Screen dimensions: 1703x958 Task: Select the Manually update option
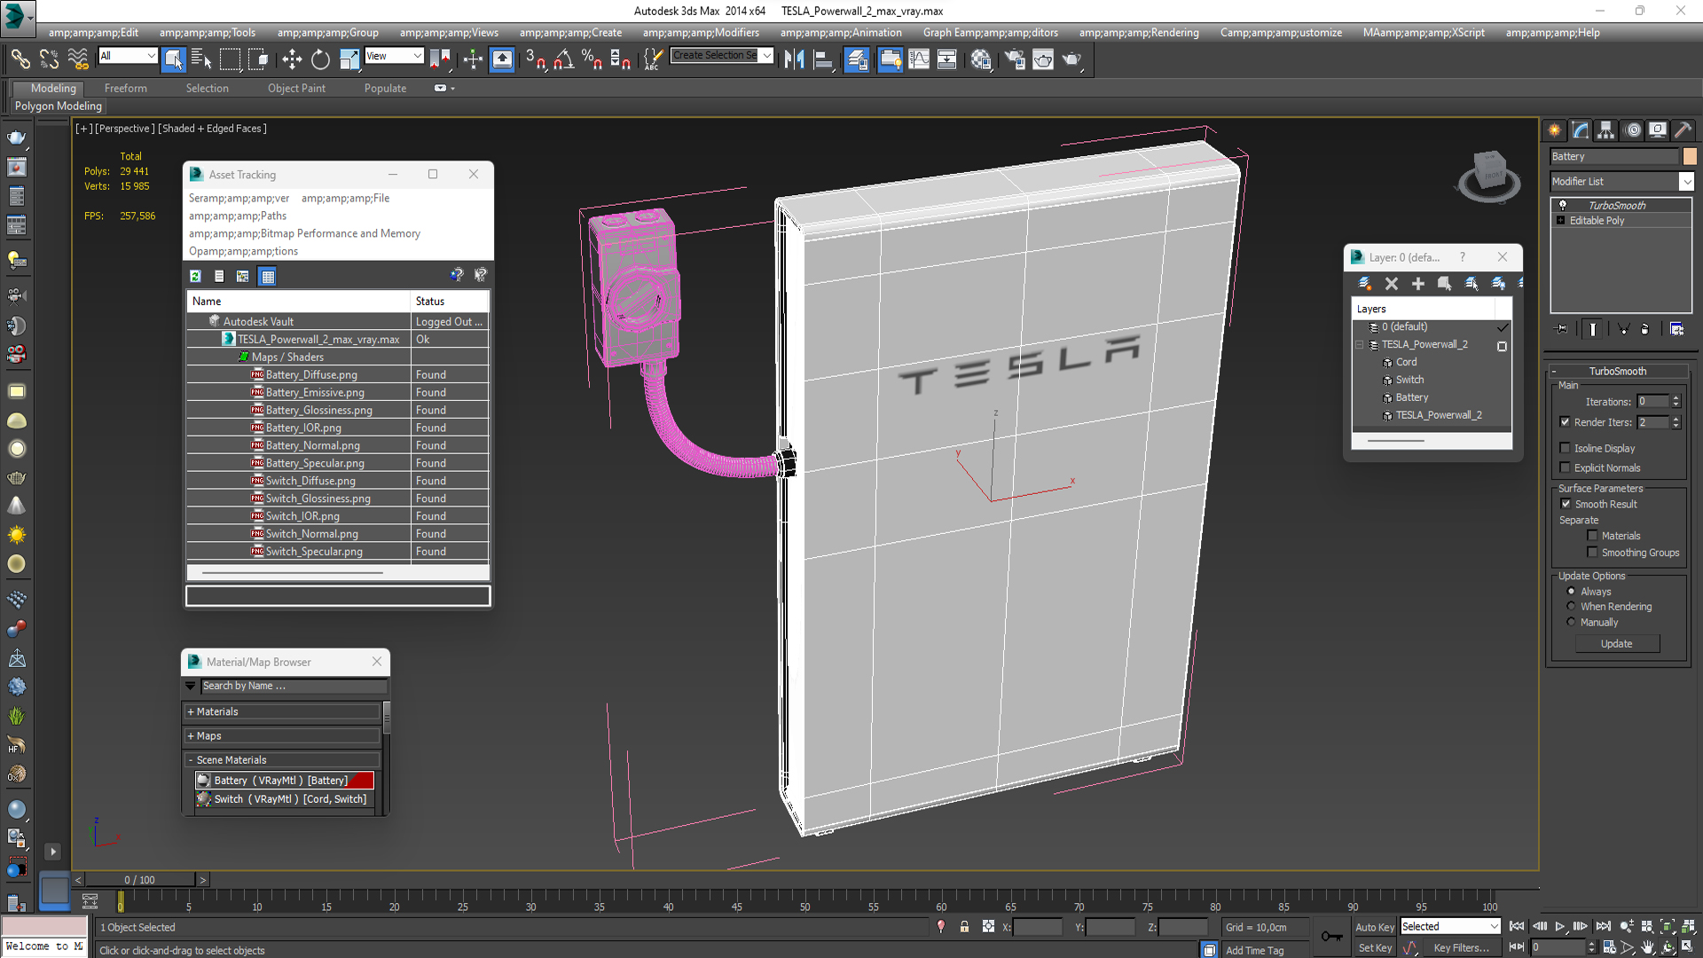click(1572, 622)
